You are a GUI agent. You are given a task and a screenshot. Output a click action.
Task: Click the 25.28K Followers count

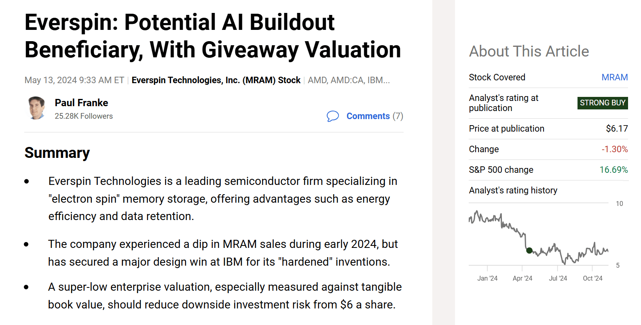pos(84,116)
